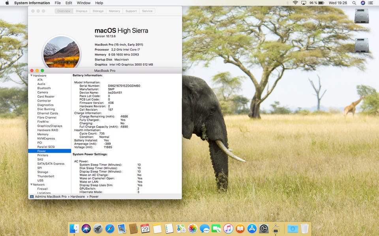Open iTunes music icon in Dock
This screenshot has height=236, width=379.
(228, 228)
